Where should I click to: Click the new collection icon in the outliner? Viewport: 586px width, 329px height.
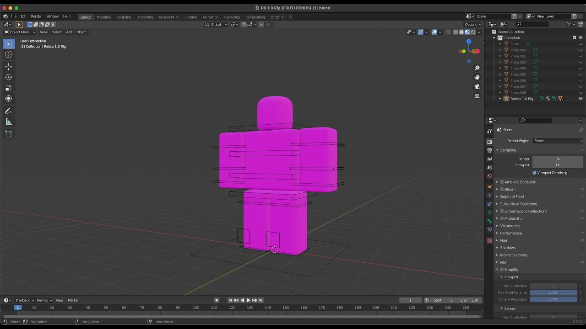pyautogui.click(x=581, y=24)
